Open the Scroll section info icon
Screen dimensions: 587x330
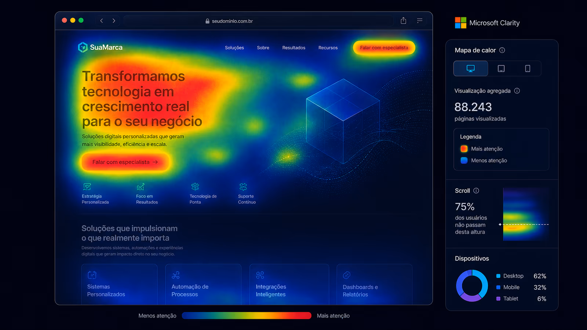[477, 190]
